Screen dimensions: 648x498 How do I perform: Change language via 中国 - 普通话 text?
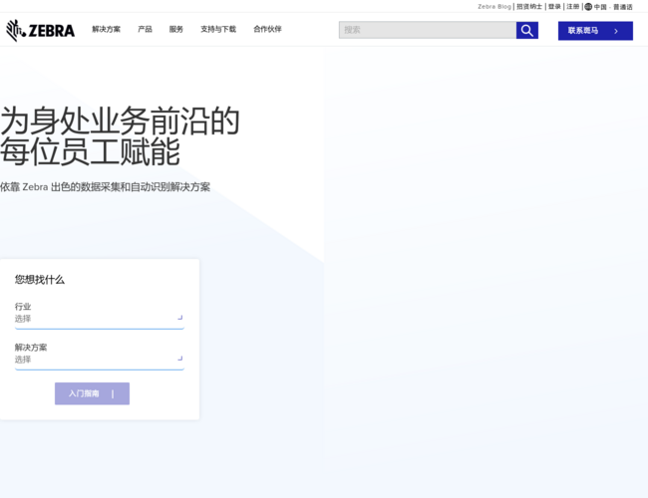tap(614, 7)
